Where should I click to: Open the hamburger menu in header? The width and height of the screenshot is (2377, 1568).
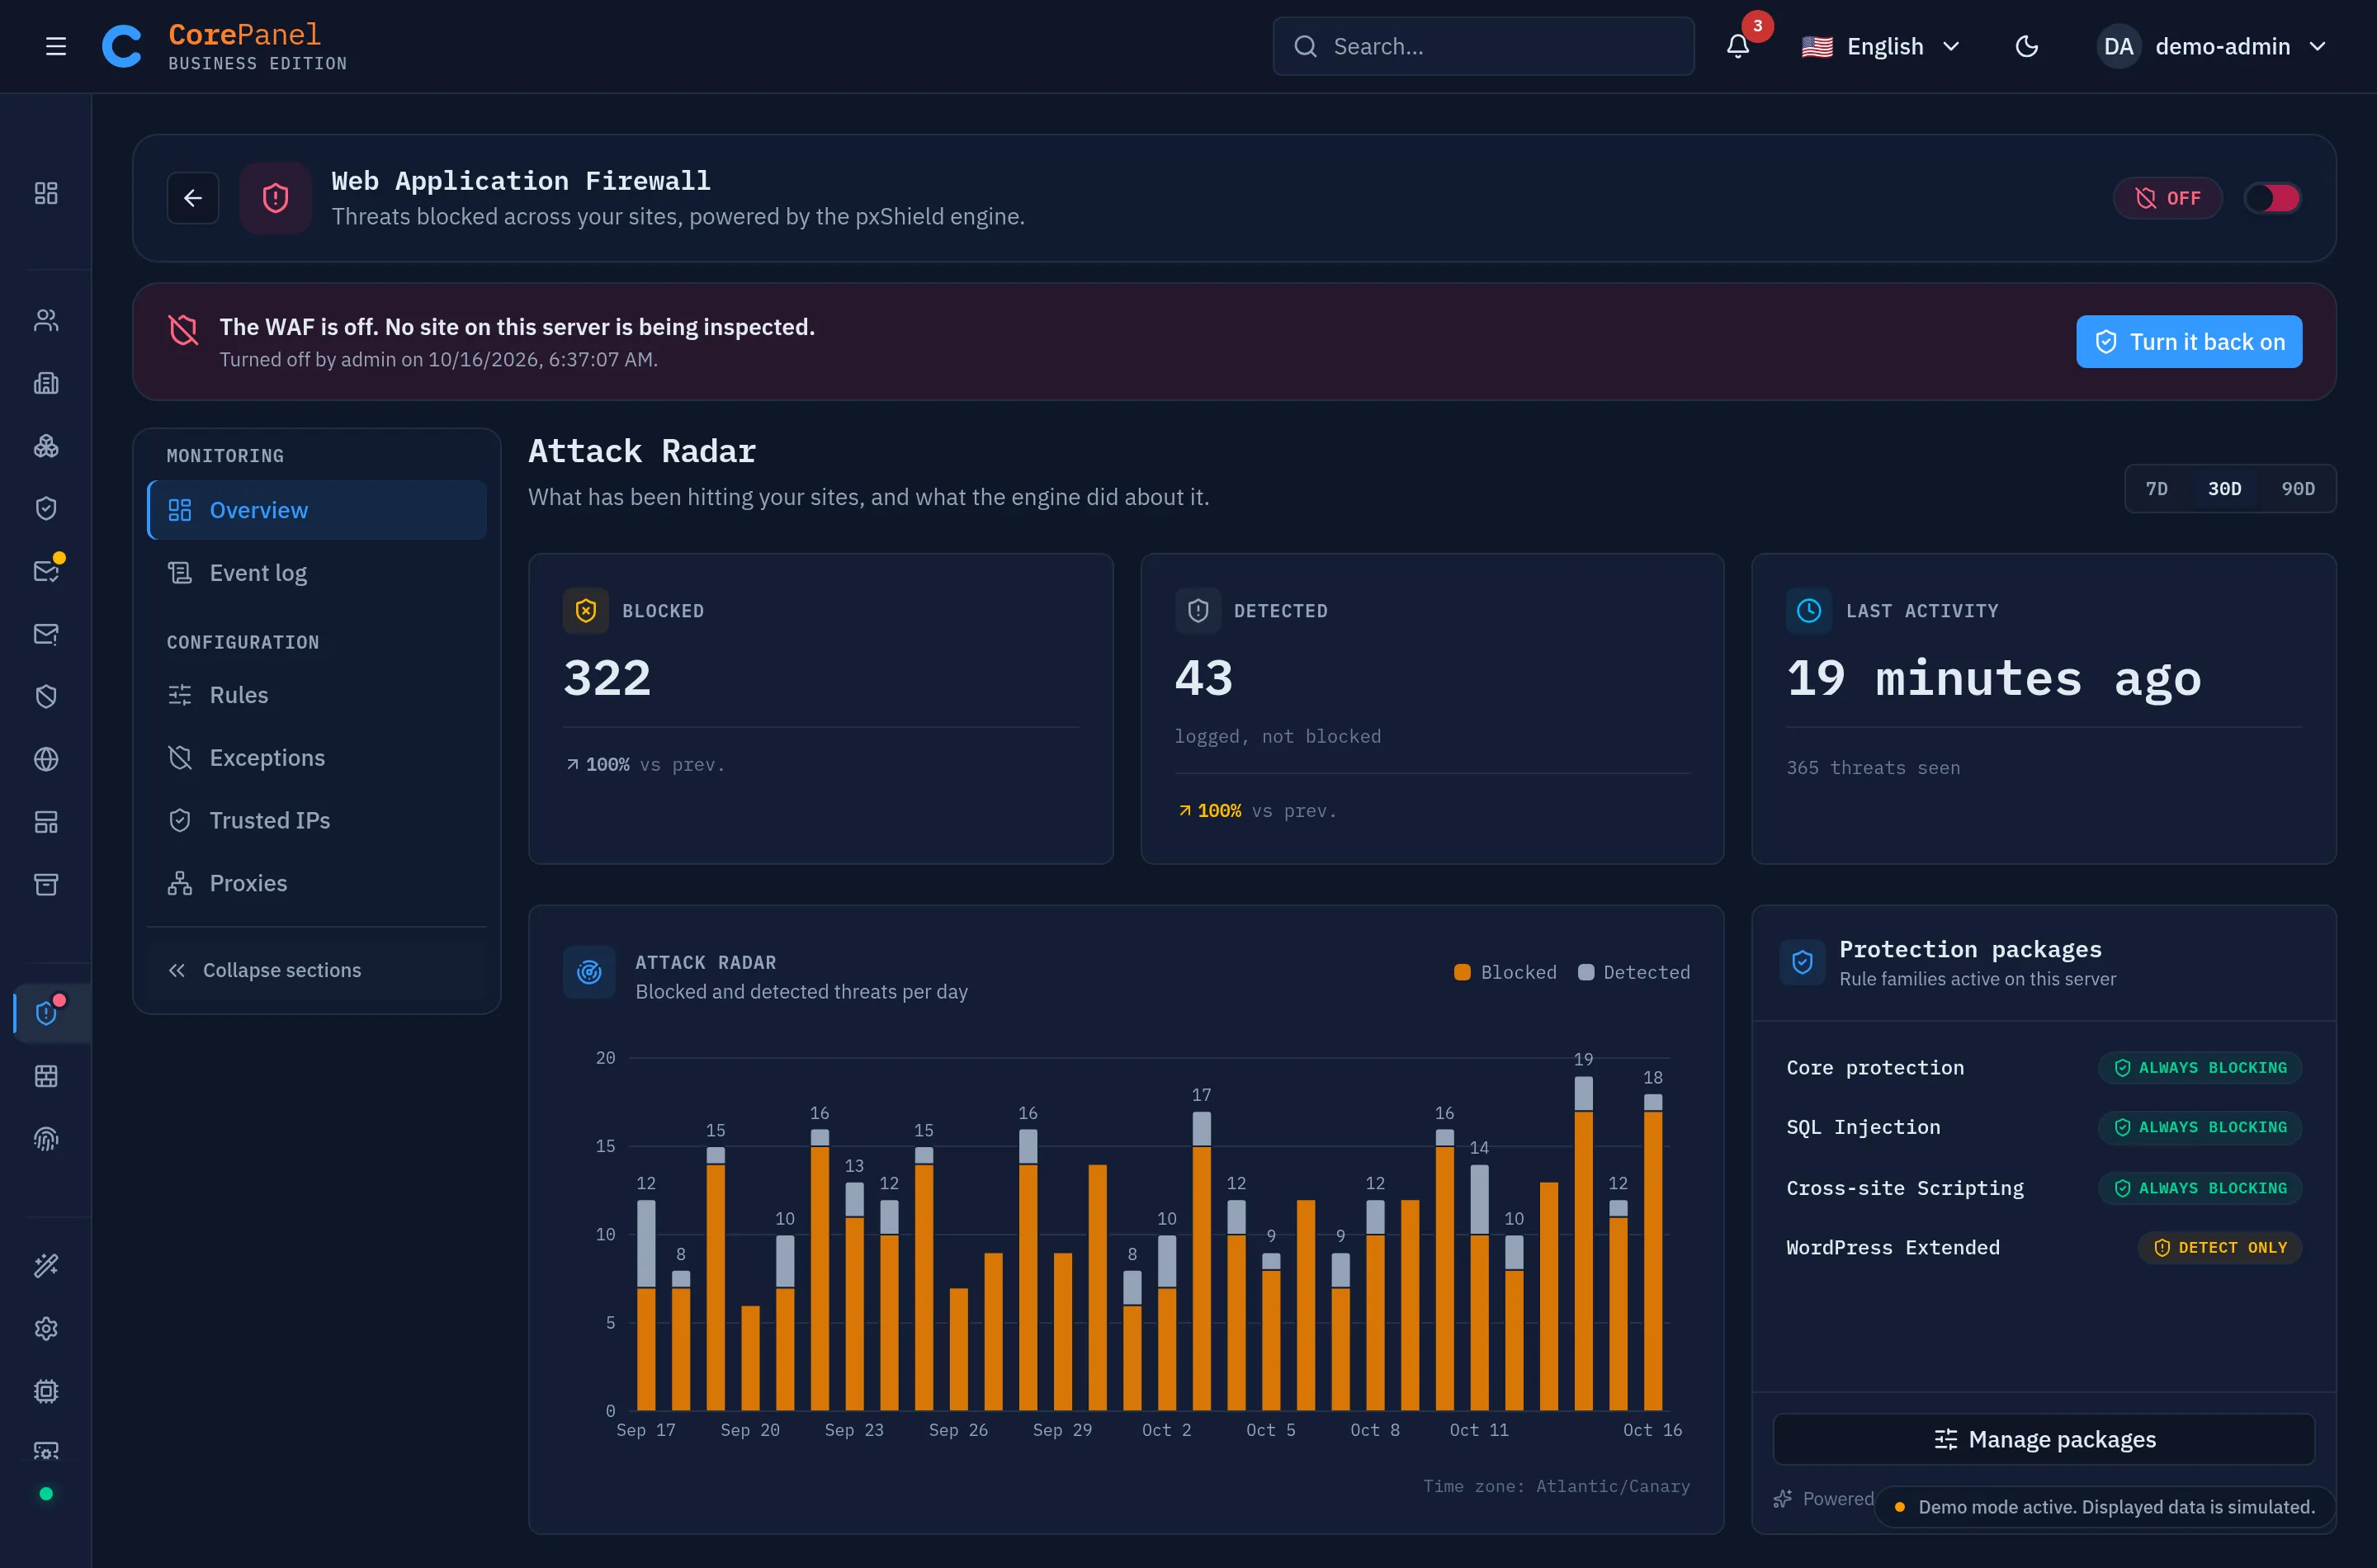[56, 46]
